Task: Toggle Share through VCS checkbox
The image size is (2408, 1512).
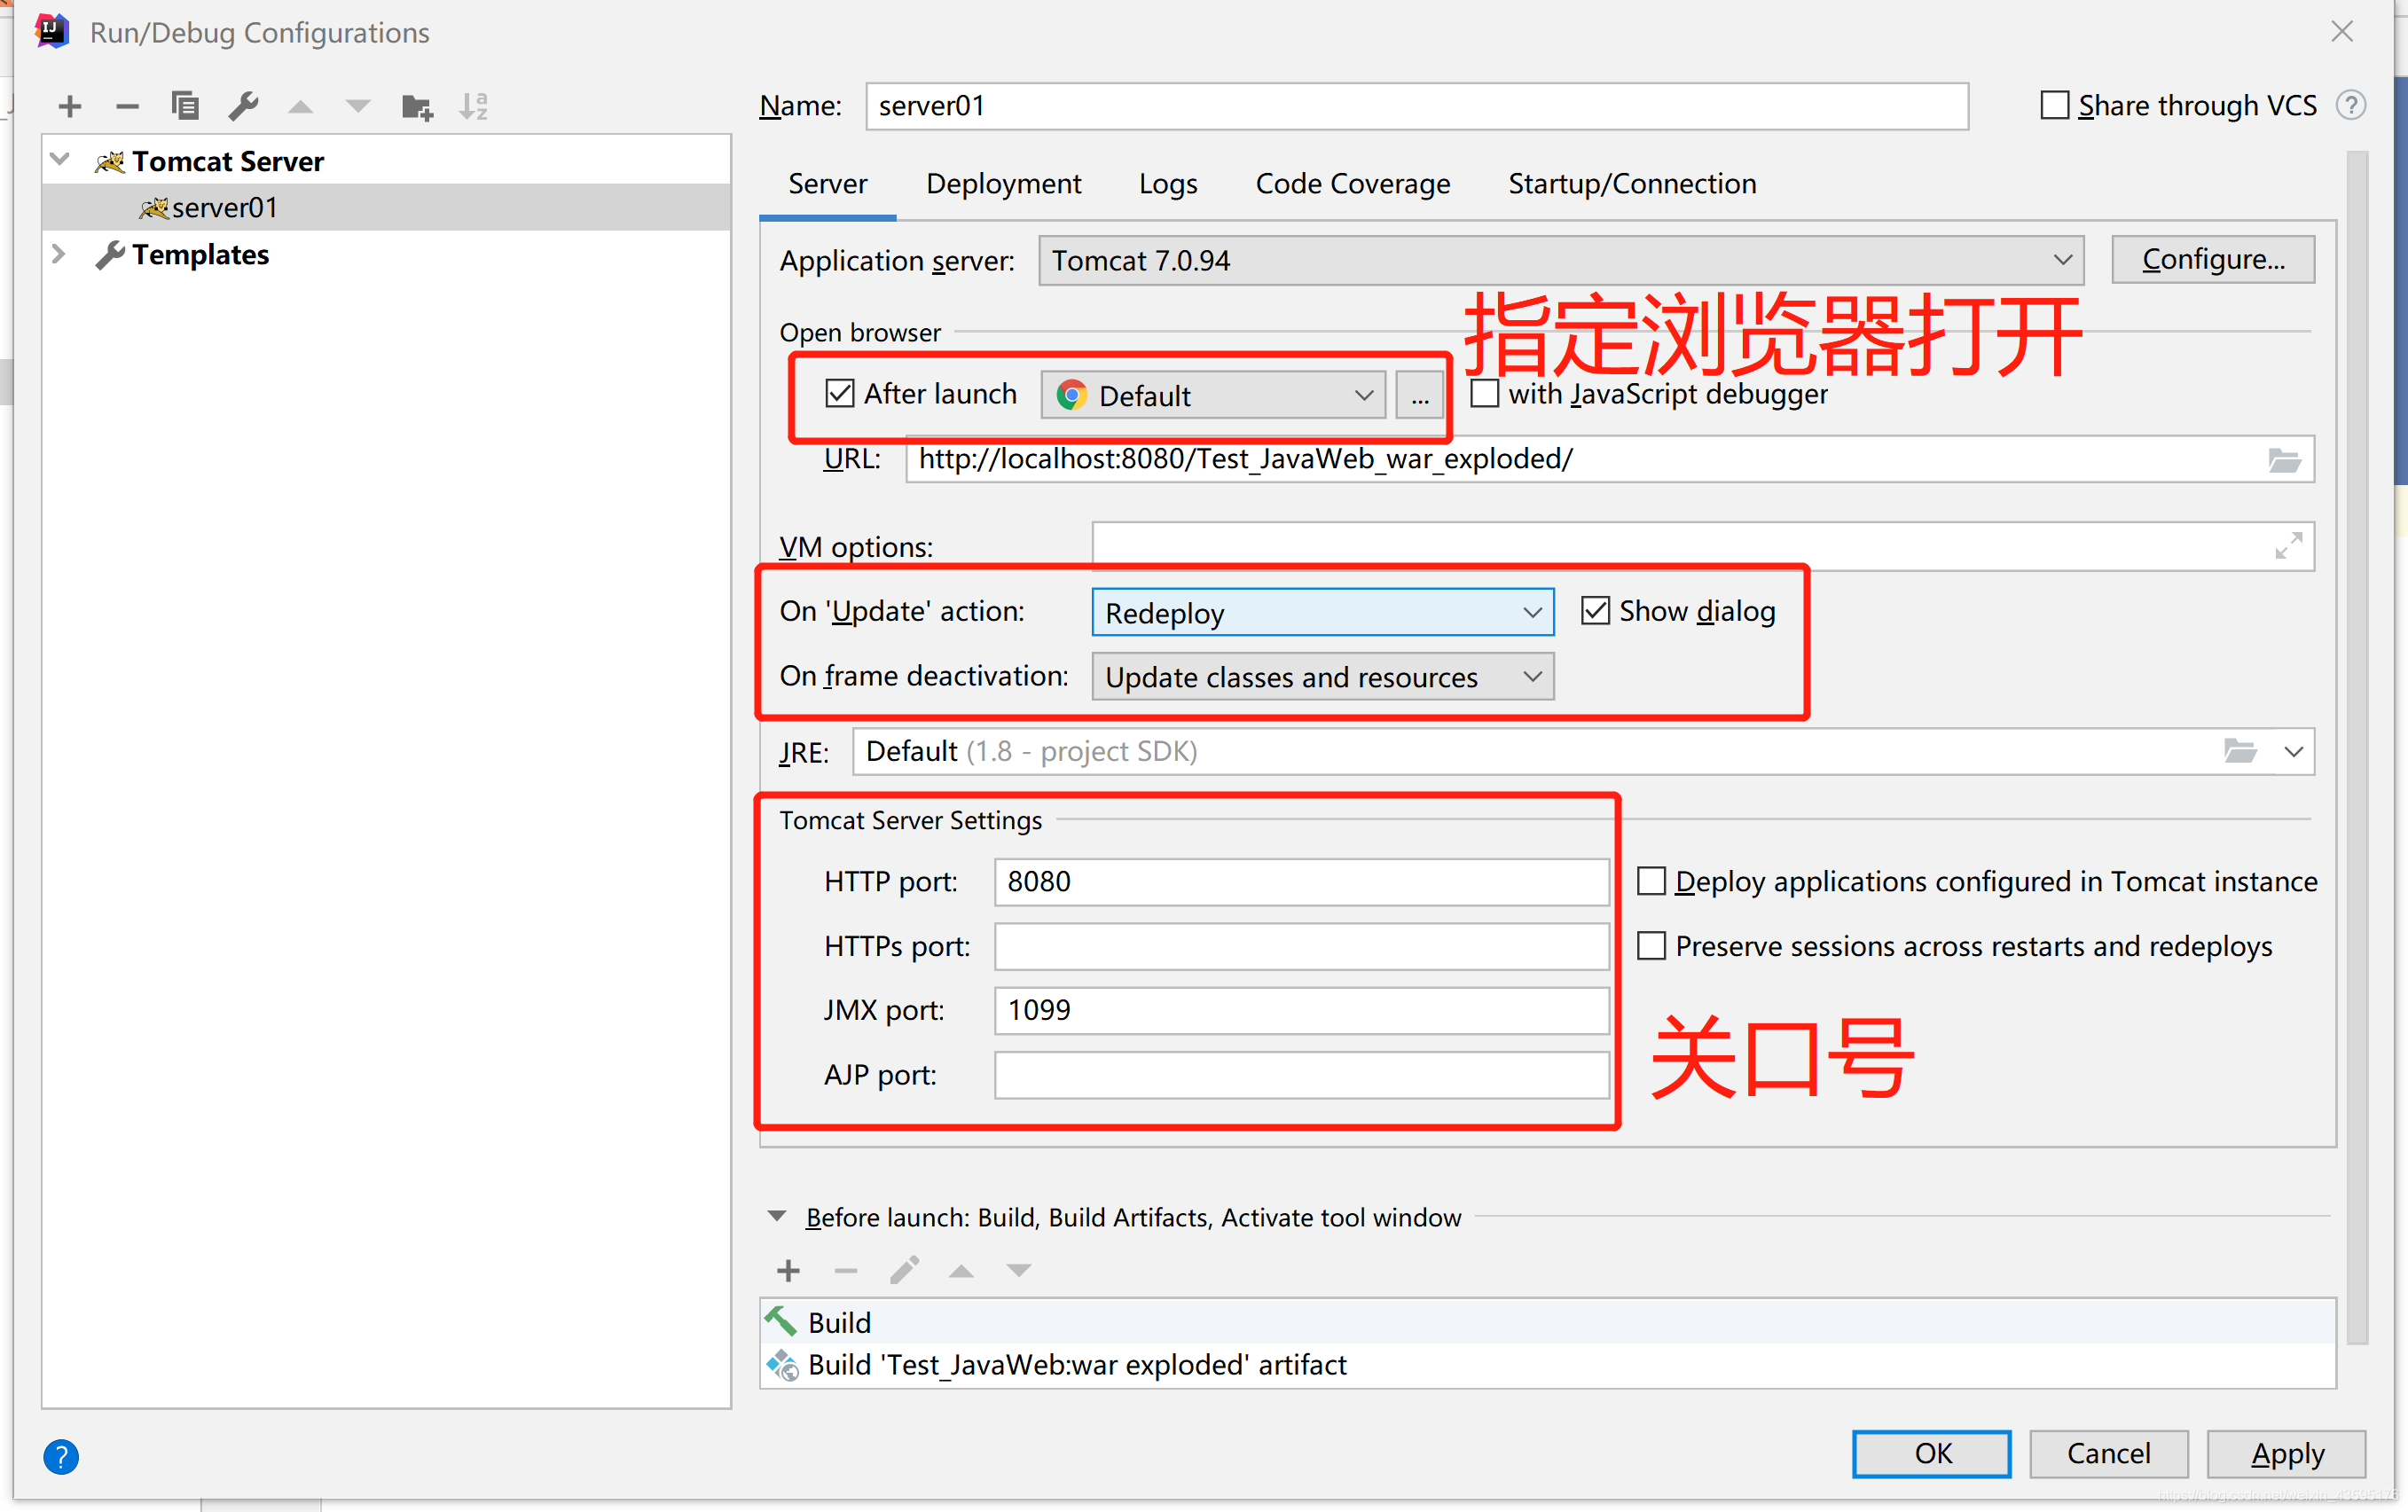Action: (x=2055, y=105)
